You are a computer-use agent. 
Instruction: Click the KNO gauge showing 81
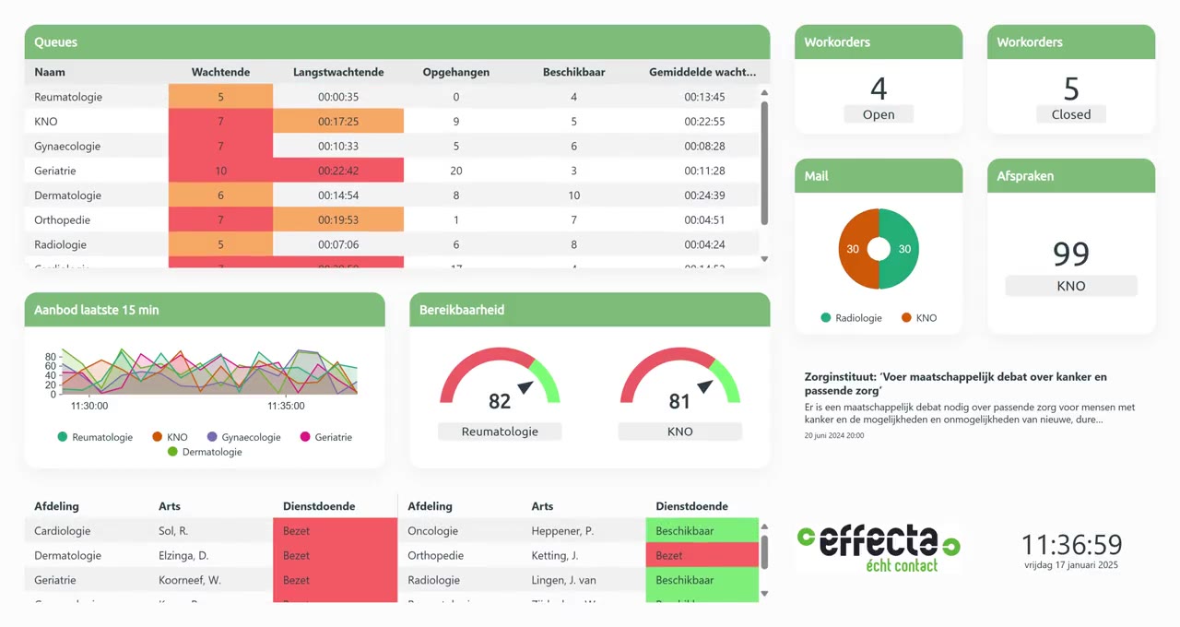coord(680,377)
